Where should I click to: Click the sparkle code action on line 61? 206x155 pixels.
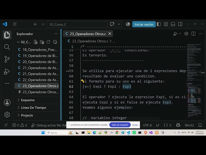pyautogui.click(x=83, y=81)
